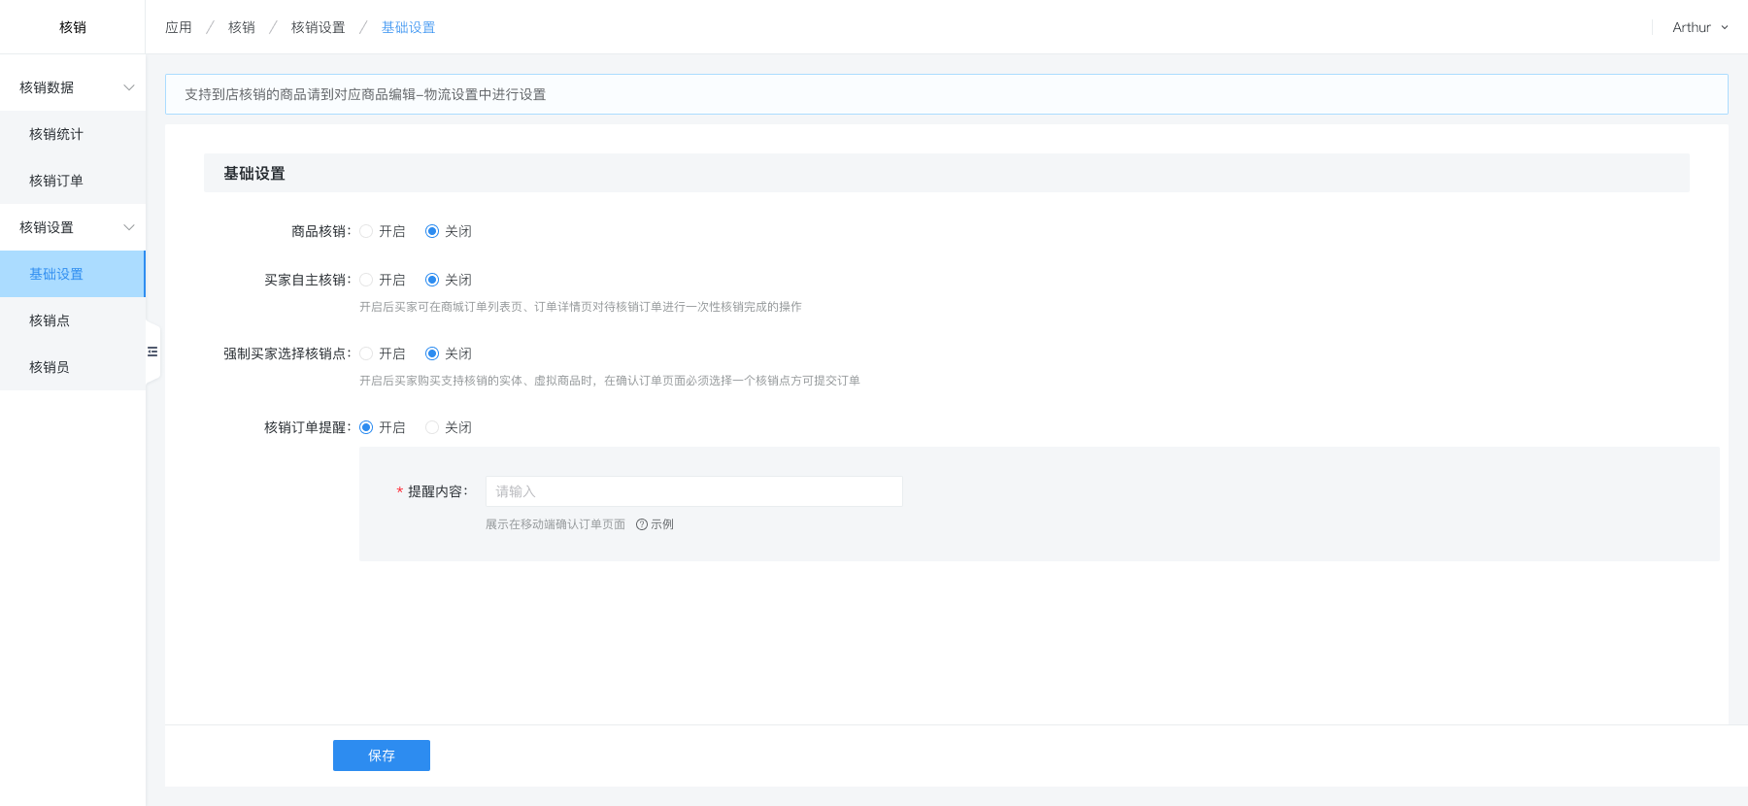Click the 应用 breadcrumb link
1748x806 pixels.
179,27
